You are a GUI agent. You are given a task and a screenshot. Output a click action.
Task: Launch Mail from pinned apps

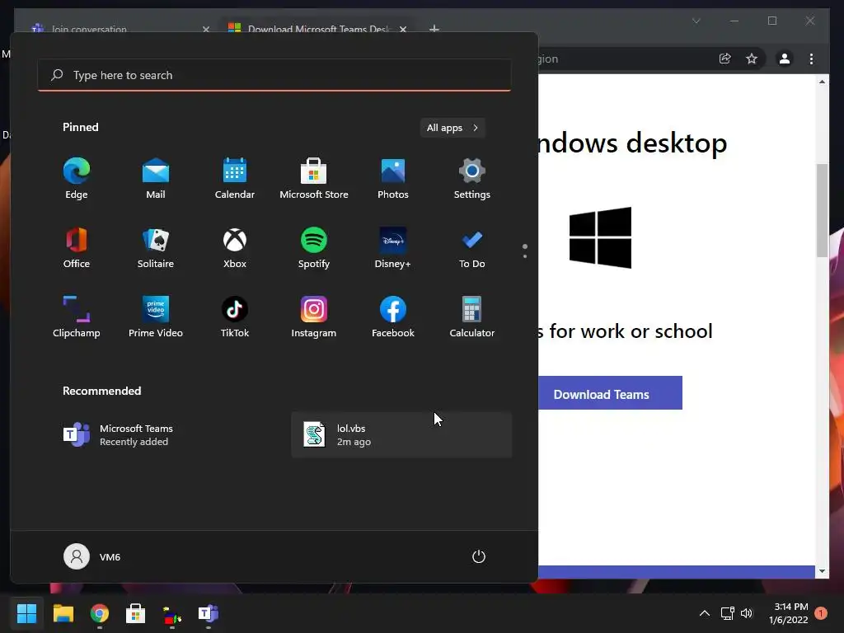pyautogui.click(x=156, y=179)
